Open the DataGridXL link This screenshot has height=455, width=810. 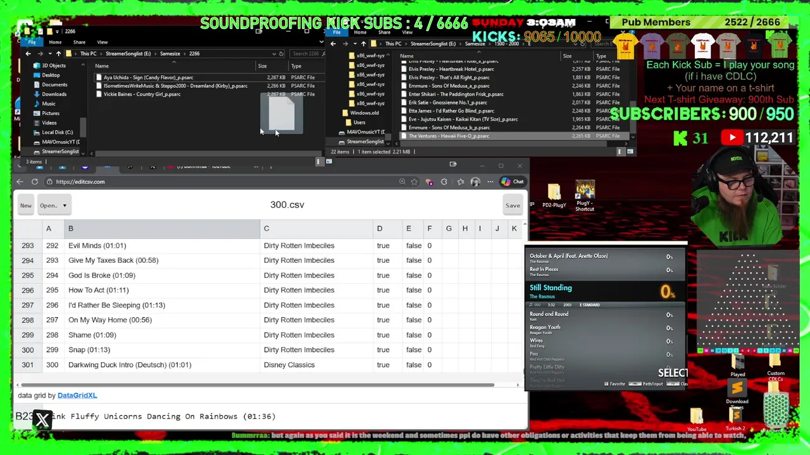pos(77,396)
